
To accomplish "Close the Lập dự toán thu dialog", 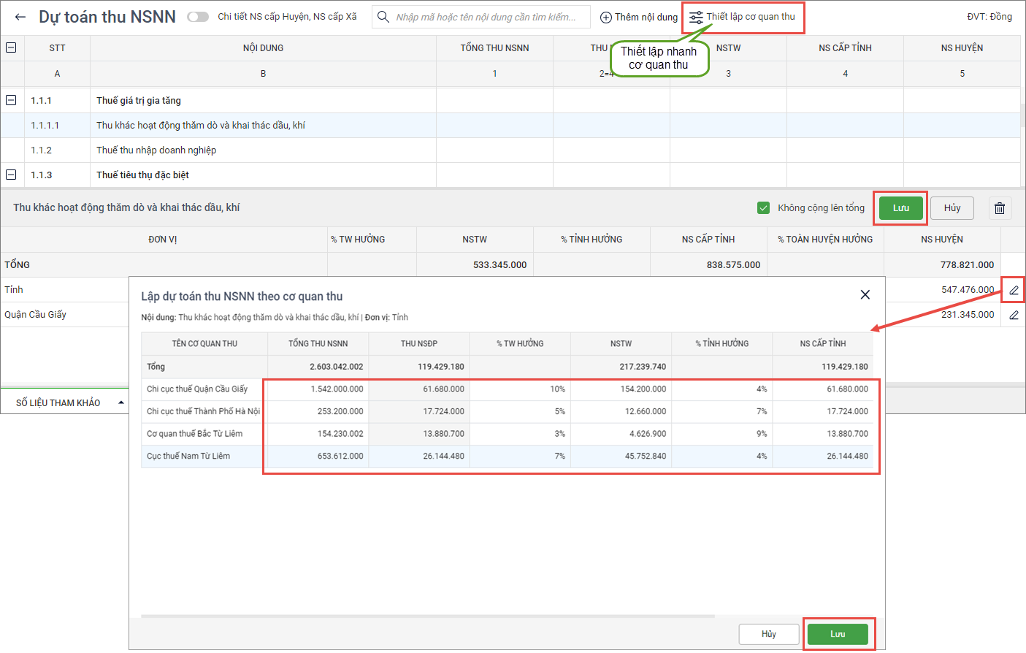I will [x=865, y=294].
